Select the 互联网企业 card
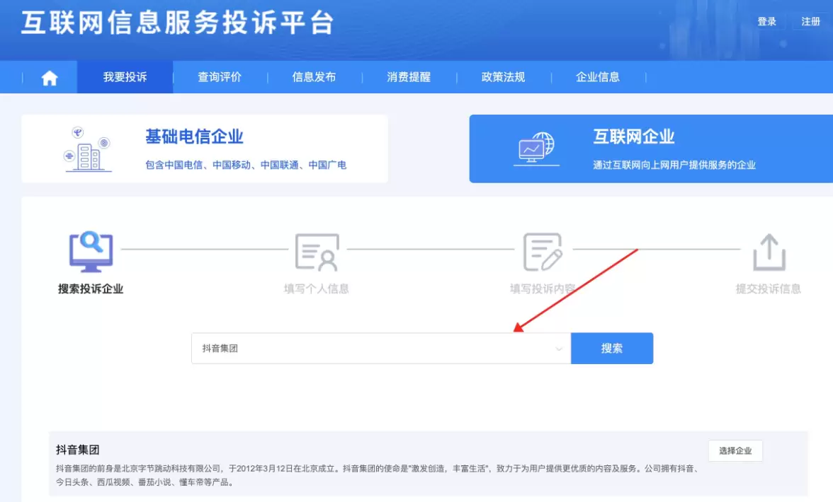Image resolution: width=833 pixels, height=502 pixels. coord(651,149)
